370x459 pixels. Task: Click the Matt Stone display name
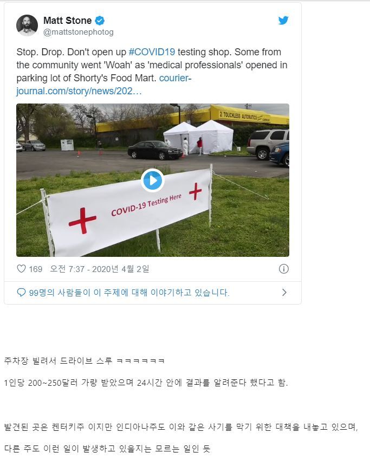click(x=67, y=21)
